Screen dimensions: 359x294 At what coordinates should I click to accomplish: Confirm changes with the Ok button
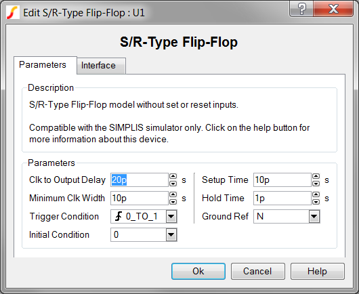198,272
